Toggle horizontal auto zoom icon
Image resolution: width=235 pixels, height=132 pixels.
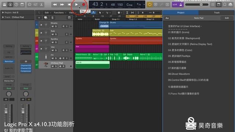click(132, 13)
